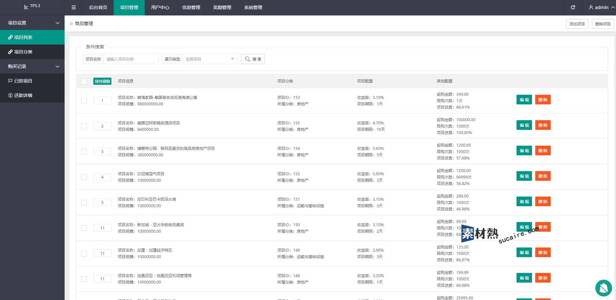Edit the project with ID 151

point(524,201)
